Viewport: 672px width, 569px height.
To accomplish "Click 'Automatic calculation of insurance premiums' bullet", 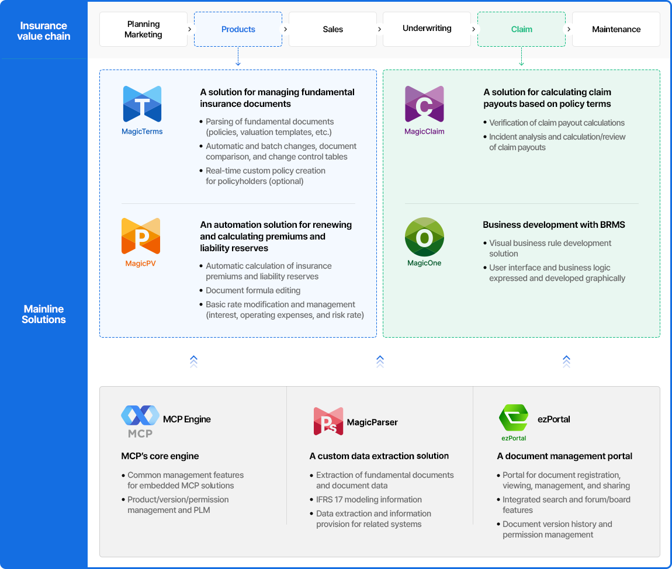I will 268,271.
